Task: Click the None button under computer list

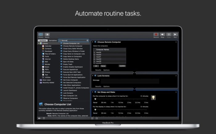Action: (103, 66)
